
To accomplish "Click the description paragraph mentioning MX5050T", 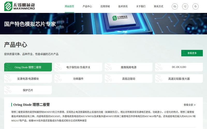I will coord(103,116).
